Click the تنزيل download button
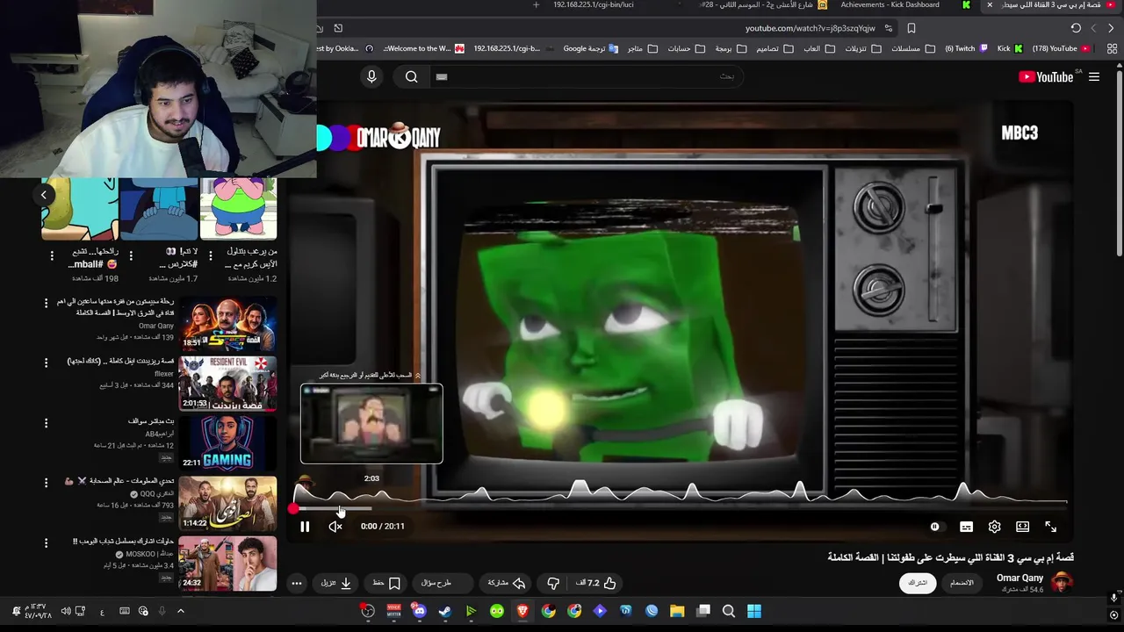1124x632 pixels. point(336,583)
